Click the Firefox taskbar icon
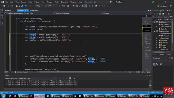 15,96
